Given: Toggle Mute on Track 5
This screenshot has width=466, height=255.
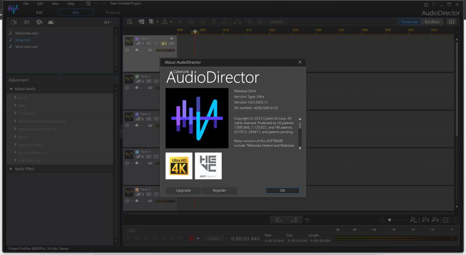Looking at the screenshot, I should tap(149, 195).
